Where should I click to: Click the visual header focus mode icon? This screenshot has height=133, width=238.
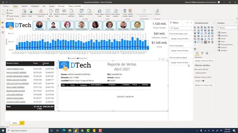click(x=163, y=59)
